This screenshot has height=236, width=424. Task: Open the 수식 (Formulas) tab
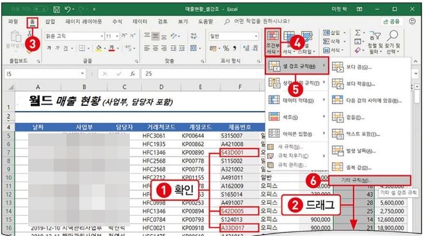click(x=117, y=22)
